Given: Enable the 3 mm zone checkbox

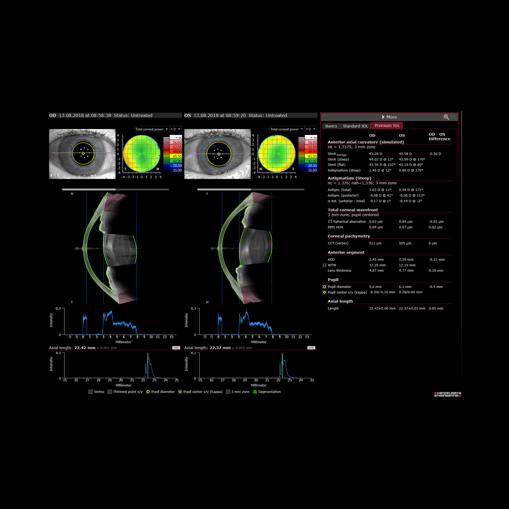Looking at the screenshot, I should [x=228, y=392].
